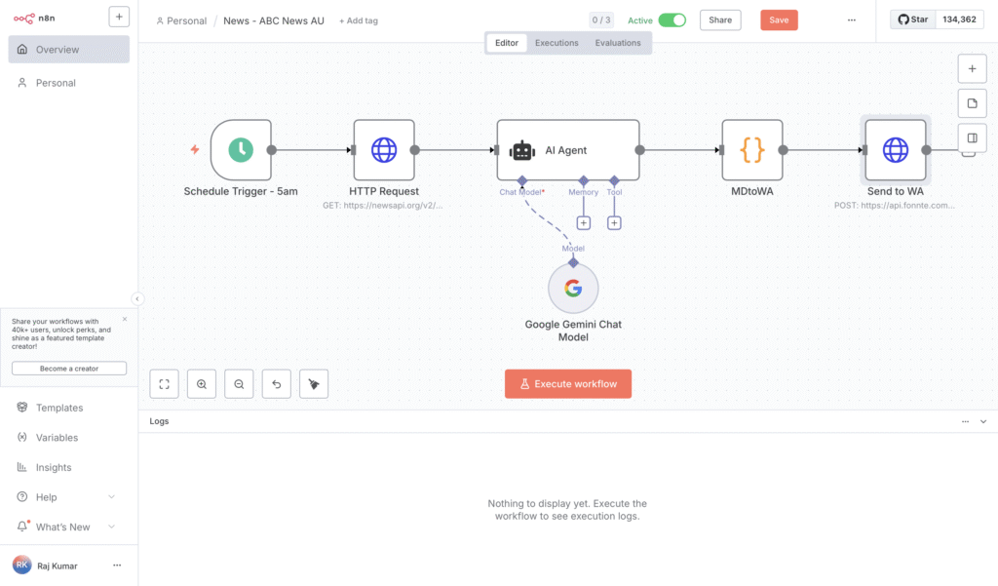Select the Google Gemini Chat Model node

tap(573, 288)
